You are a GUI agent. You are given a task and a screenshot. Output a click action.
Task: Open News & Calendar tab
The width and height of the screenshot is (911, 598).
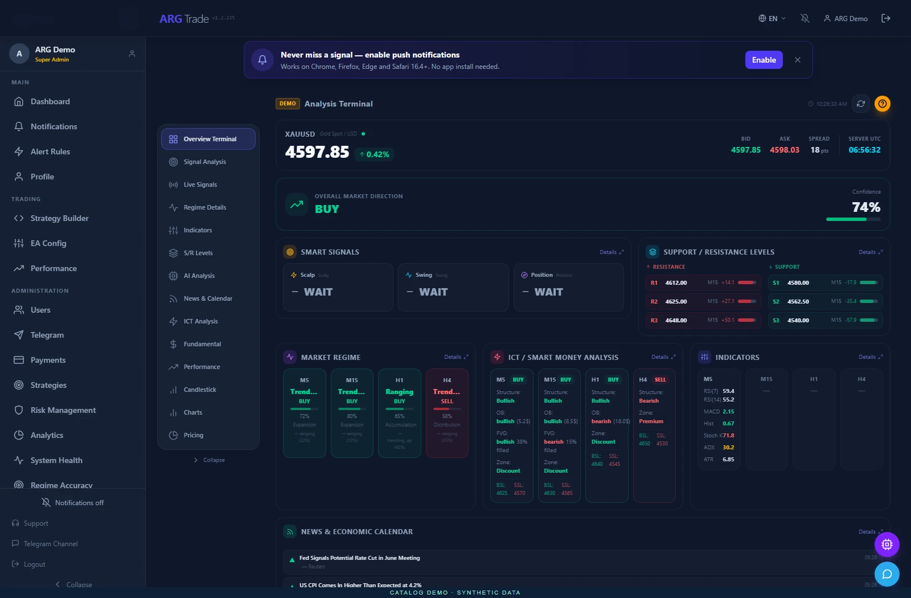point(208,298)
